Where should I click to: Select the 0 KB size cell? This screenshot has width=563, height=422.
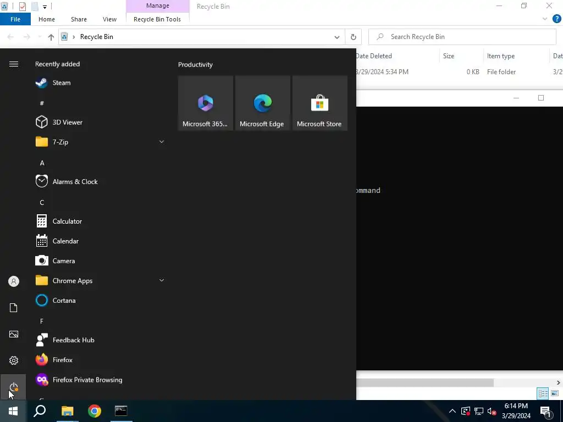[473, 72]
